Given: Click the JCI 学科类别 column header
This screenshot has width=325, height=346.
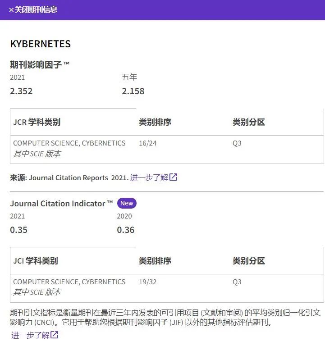Looking at the screenshot, I should [x=36, y=260].
